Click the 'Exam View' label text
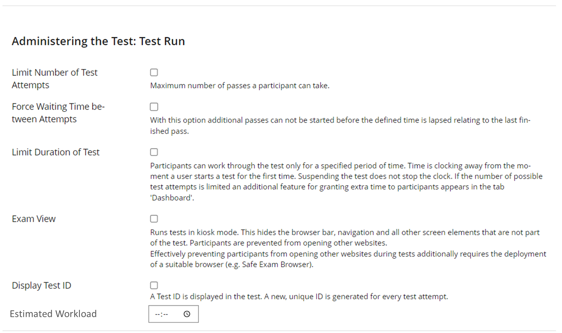Viewport: 562px width, 333px height. point(34,219)
